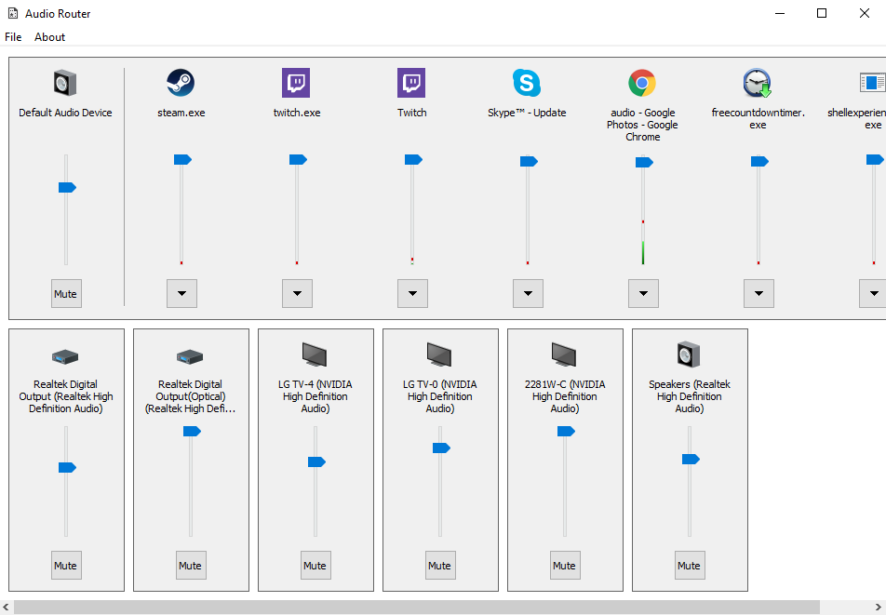The image size is (886, 615).
Task: Click the Speakers Realtek device icon
Action: [689, 354]
